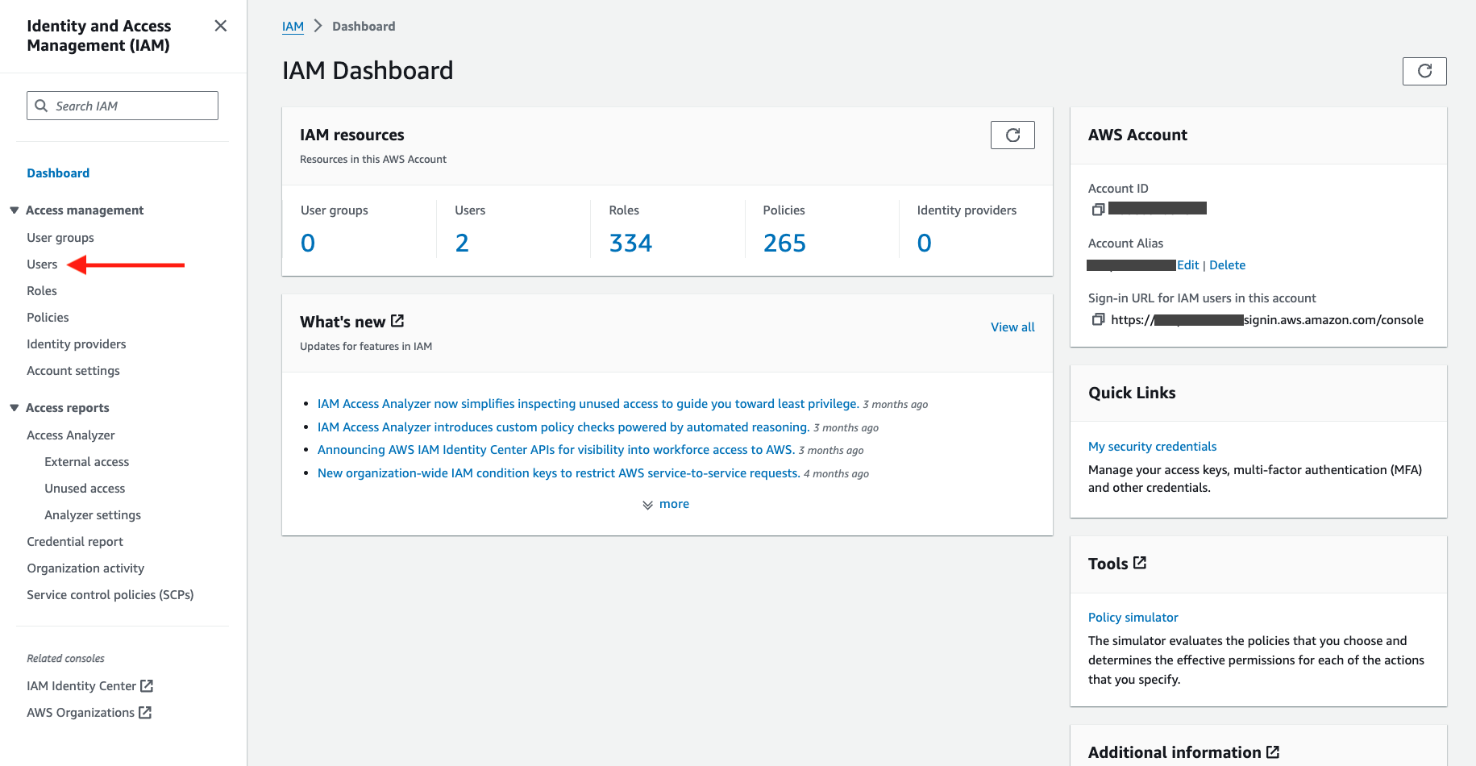
Task: Collapse the Access reports section
Action: (15, 408)
